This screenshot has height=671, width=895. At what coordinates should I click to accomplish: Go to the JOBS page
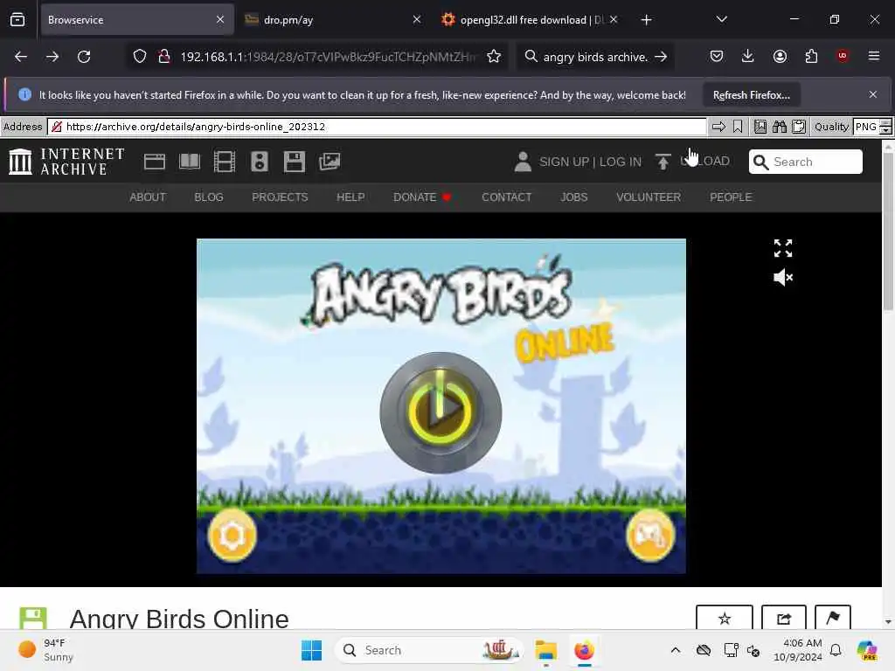[573, 197]
